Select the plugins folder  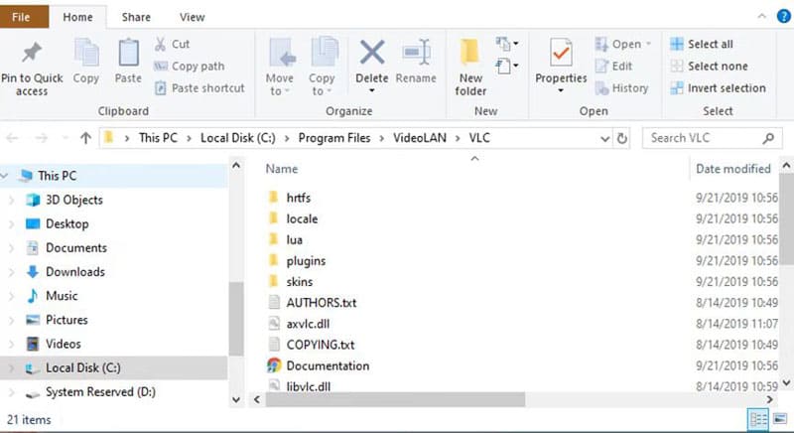point(306,261)
